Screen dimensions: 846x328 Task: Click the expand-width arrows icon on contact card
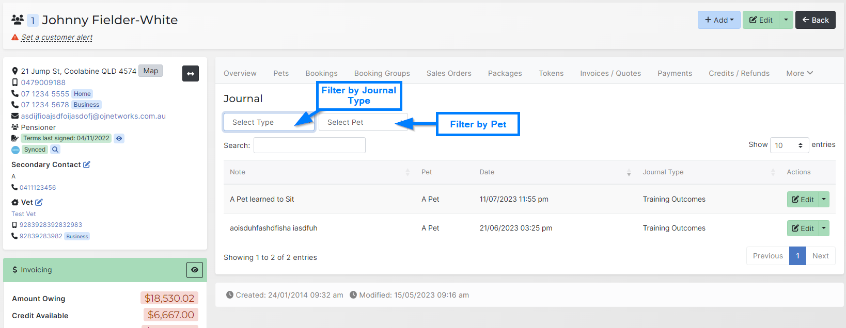pyautogui.click(x=190, y=74)
